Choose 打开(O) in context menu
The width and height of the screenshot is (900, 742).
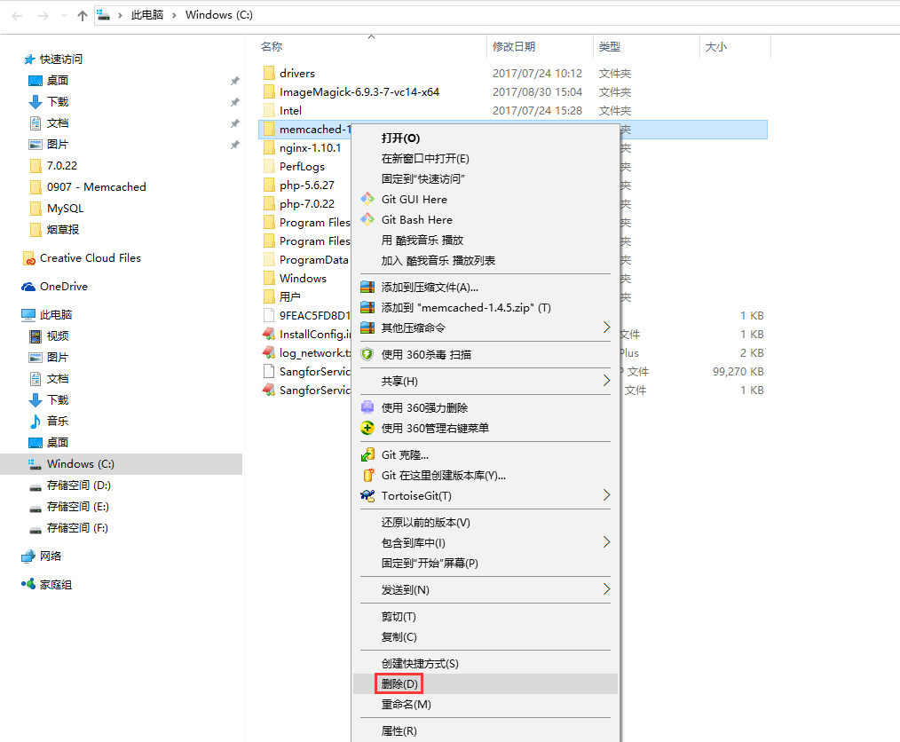tap(400, 138)
